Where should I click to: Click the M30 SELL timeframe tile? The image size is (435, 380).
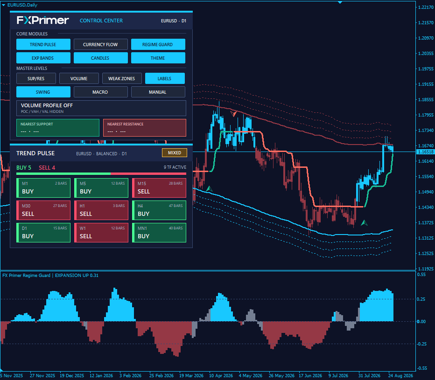(x=43, y=210)
